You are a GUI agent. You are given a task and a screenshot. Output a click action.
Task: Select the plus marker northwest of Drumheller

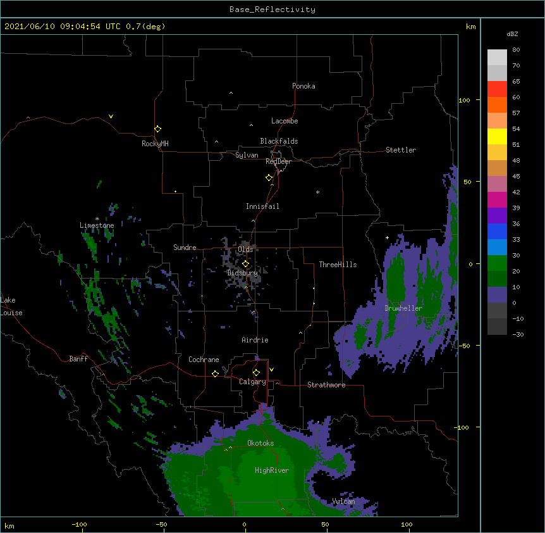[x=387, y=237]
